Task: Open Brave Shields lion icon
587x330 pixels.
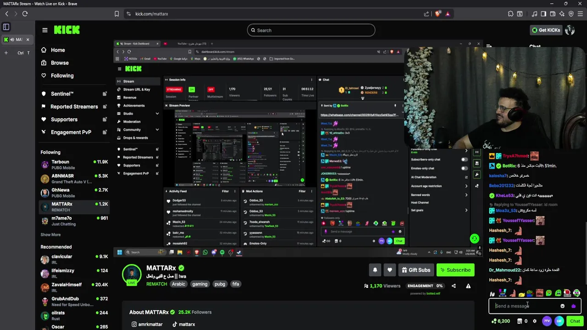Action: (x=437, y=14)
